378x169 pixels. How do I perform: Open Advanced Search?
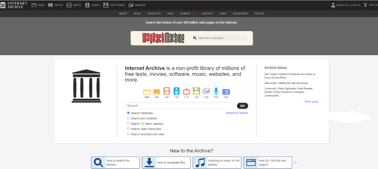pos(237,113)
